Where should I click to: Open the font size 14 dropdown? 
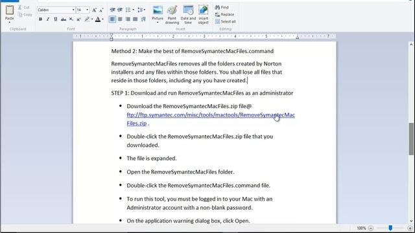coord(87,10)
